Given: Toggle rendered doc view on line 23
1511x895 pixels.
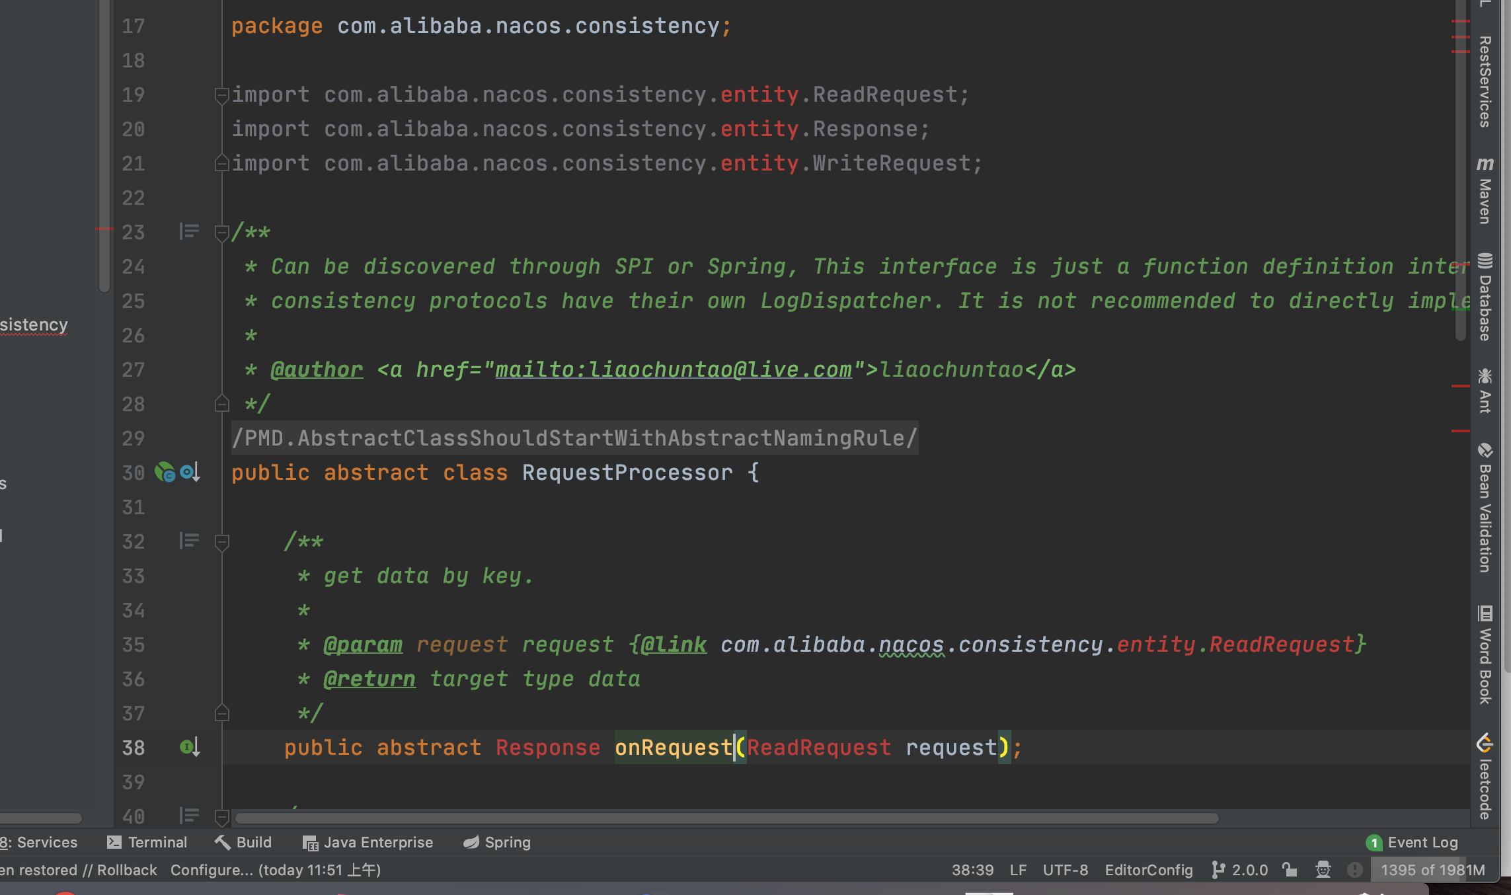Looking at the screenshot, I should tap(189, 231).
